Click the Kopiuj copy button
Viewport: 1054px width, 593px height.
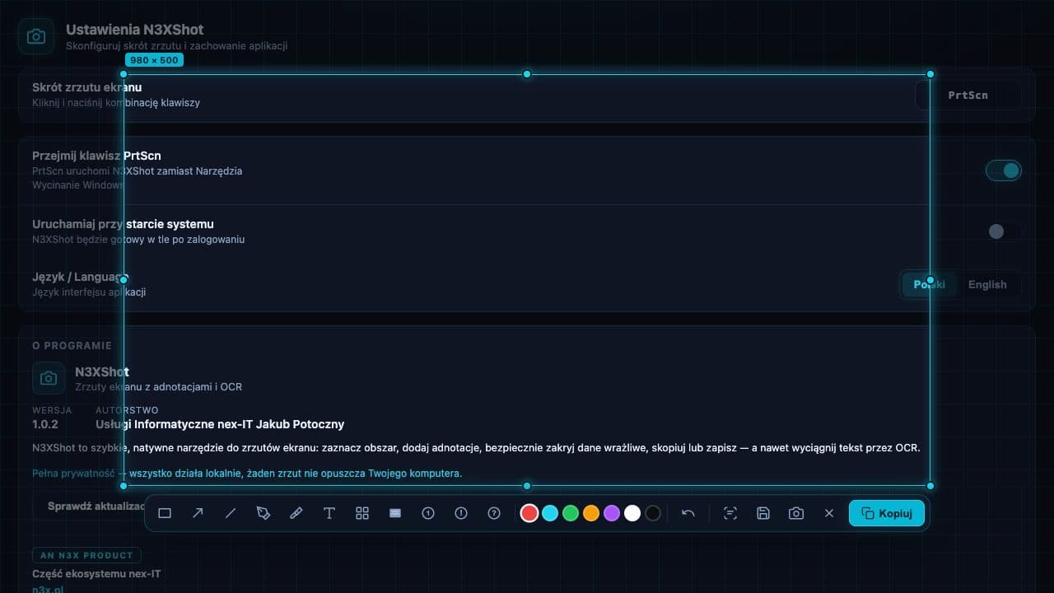(887, 513)
